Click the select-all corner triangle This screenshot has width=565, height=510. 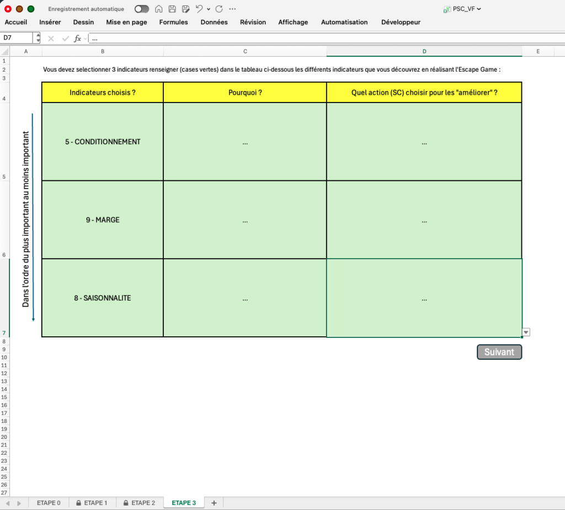tap(4, 51)
